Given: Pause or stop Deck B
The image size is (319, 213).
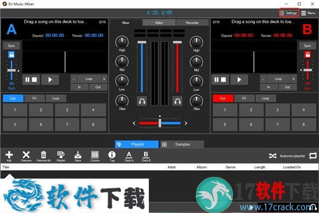Looking at the screenshot, I should click(x=220, y=79).
